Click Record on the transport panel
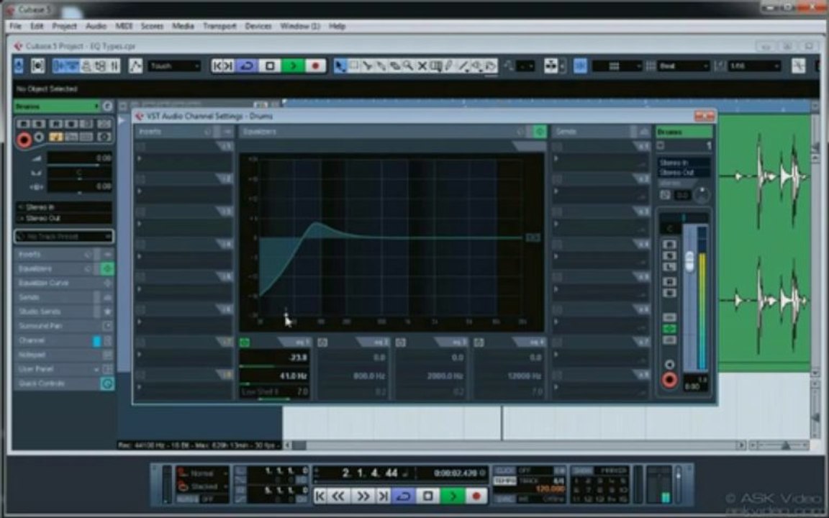Screen dimensions: 829x518 pos(475,496)
